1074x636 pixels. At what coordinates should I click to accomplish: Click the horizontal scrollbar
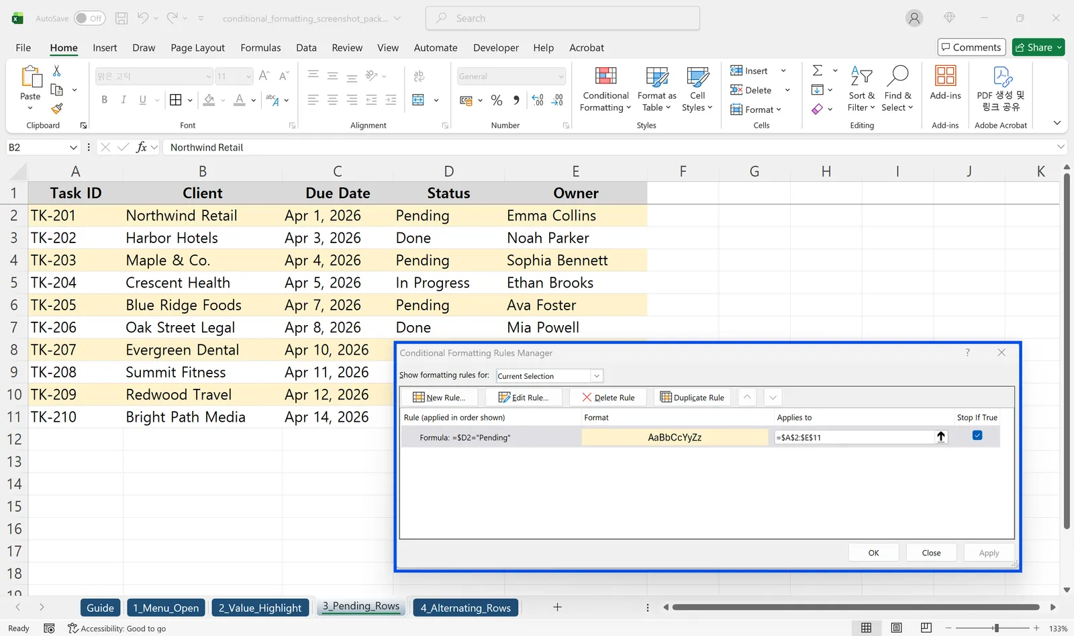(856, 607)
